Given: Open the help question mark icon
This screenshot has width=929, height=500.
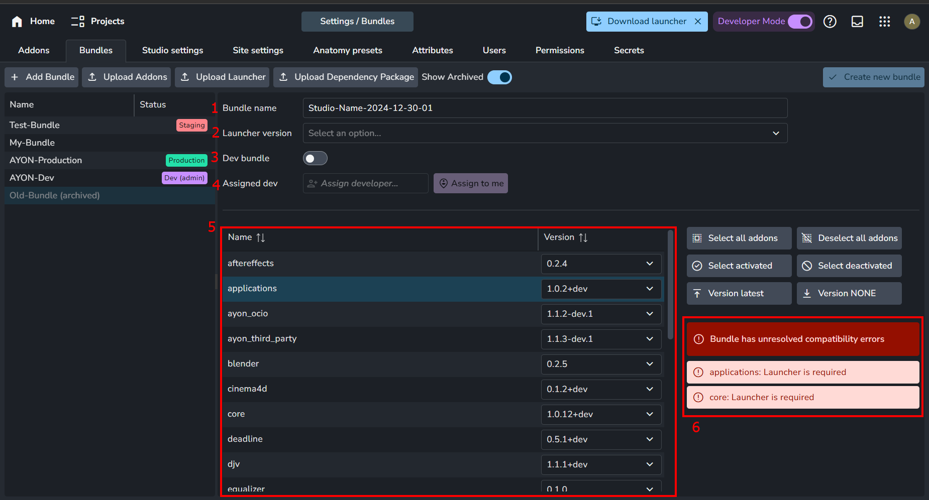Looking at the screenshot, I should 830,21.
